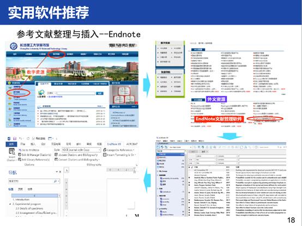Image resolution: width=302 pixels, height=226 pixels.
Task: Click the magnifier icon in navigation search box
Action: click(55, 181)
